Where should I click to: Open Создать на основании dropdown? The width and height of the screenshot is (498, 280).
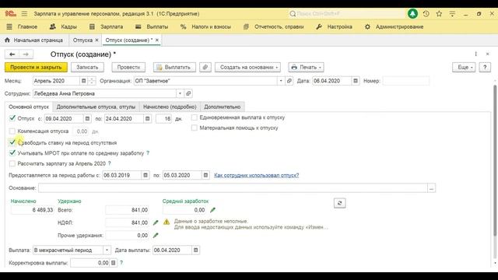tap(247, 68)
